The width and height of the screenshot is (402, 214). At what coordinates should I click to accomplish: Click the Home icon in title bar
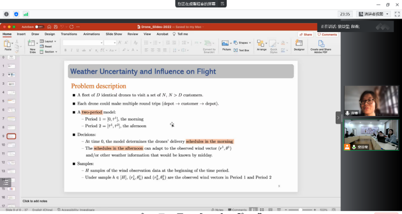point(49,27)
